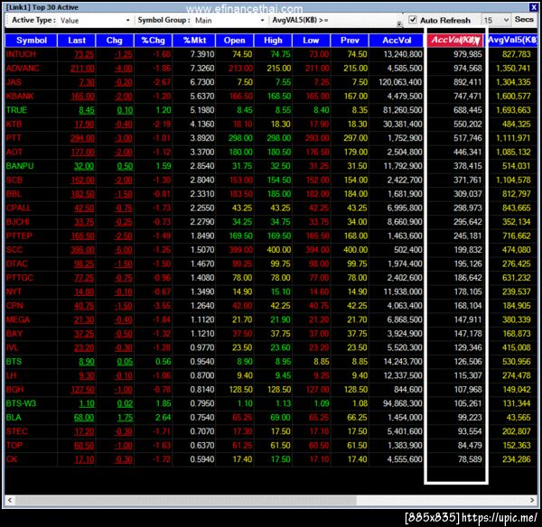Click the horizontal scrollbar left arrow
The width and height of the screenshot is (542, 527).
pyautogui.click(x=10, y=500)
